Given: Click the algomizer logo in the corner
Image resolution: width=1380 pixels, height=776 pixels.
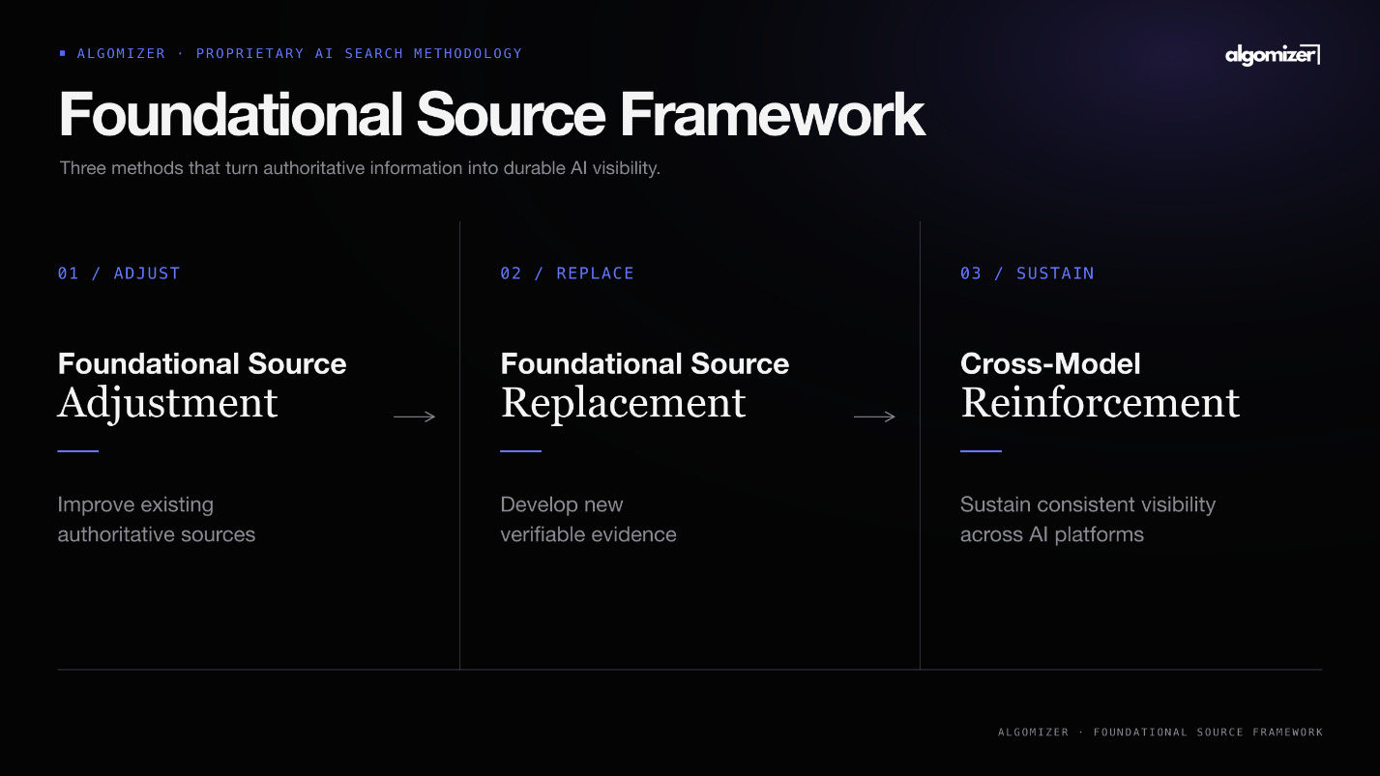Looking at the screenshot, I should (x=1273, y=55).
